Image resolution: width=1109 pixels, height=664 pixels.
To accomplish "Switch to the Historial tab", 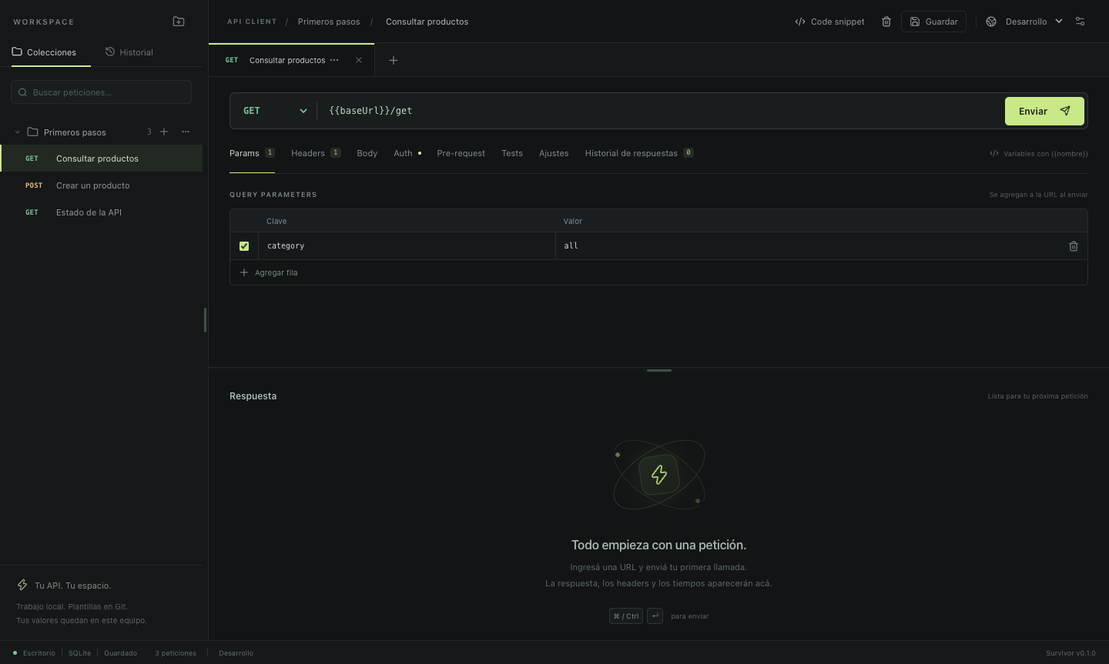I will click(x=129, y=52).
